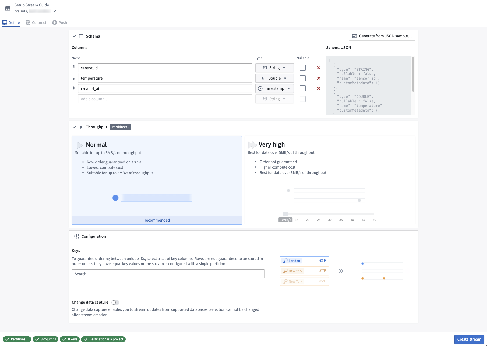Switch to the Define tab
Image resolution: width=487 pixels, height=346 pixels.
point(11,23)
